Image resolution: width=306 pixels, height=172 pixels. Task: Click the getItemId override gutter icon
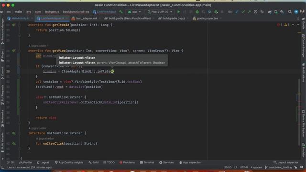tap(14, 25)
